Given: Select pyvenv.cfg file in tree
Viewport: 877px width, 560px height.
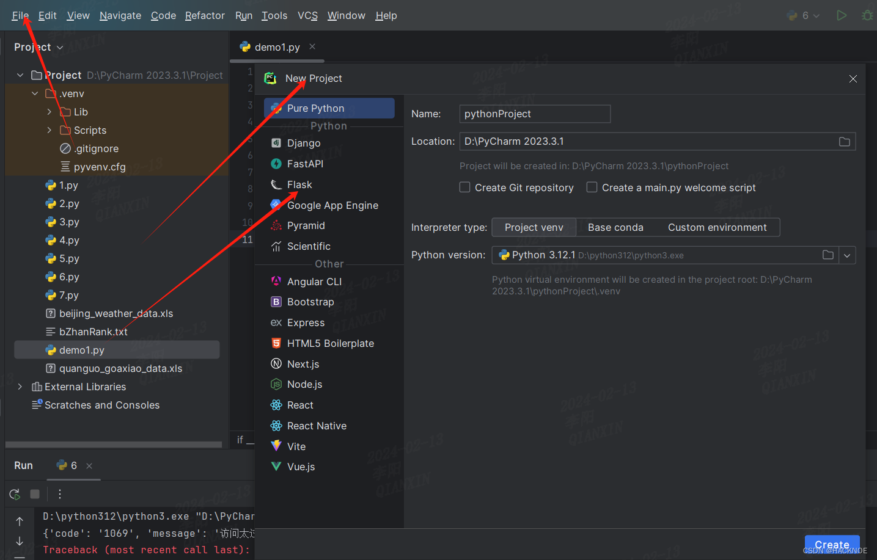Looking at the screenshot, I should tap(99, 167).
